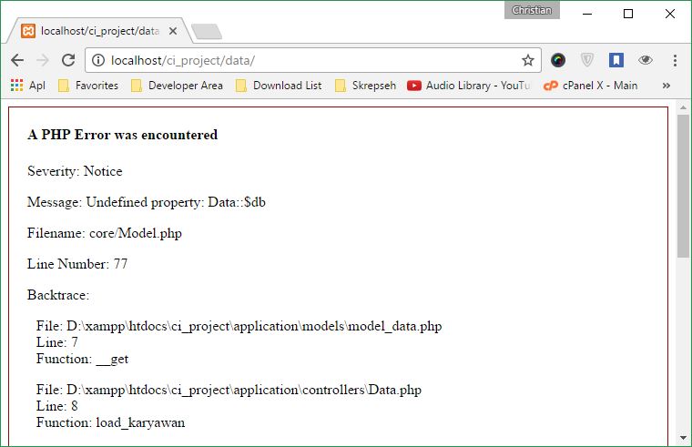Click the 'Line: 7' text

[57, 342]
